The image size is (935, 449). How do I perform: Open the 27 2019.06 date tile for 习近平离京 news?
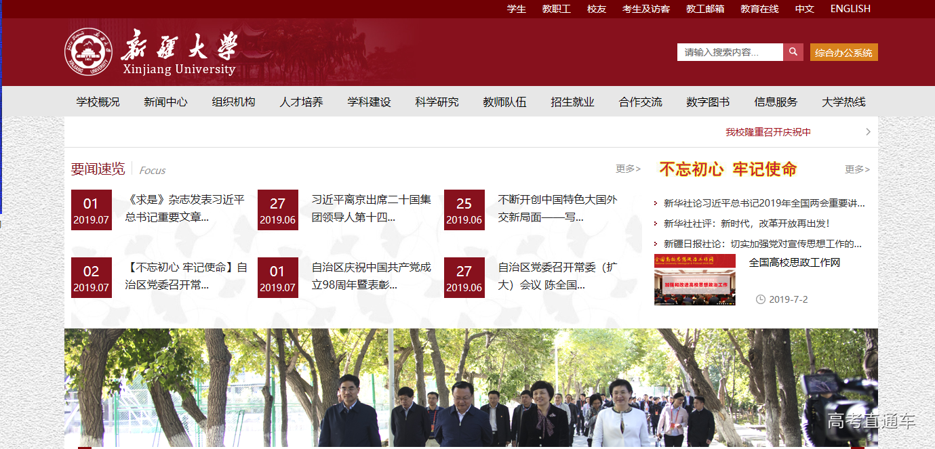[x=277, y=210]
